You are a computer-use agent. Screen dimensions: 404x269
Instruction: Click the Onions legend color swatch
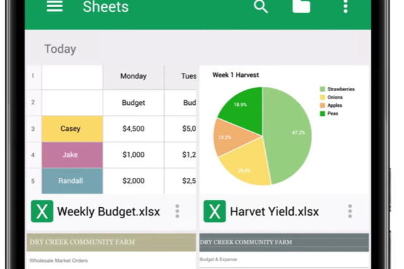(323, 98)
